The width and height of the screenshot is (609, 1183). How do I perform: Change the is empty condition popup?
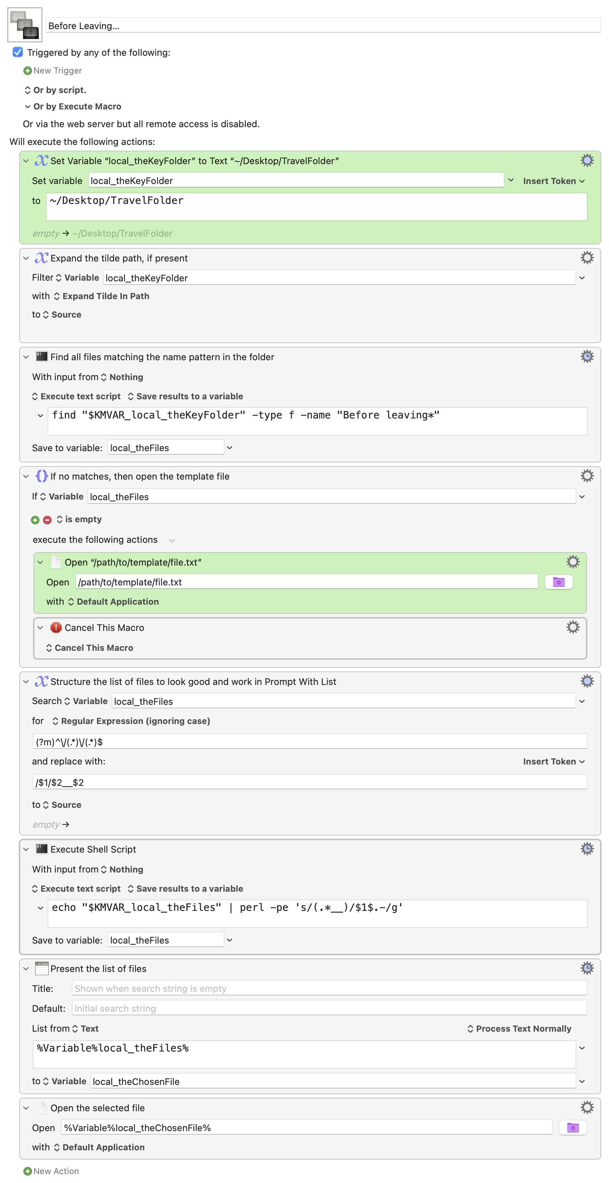[79, 519]
